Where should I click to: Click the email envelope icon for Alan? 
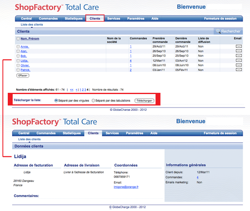click(x=239, y=52)
